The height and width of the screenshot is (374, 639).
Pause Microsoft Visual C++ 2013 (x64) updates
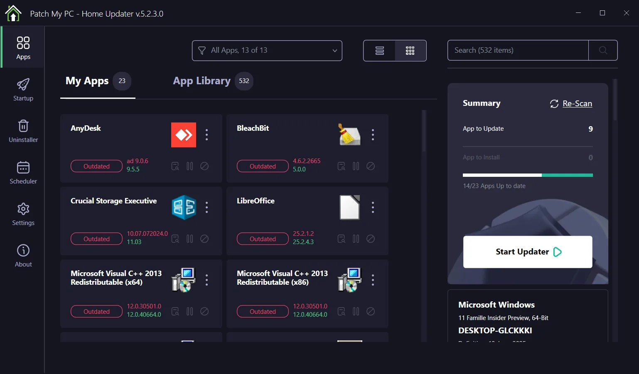click(x=189, y=311)
